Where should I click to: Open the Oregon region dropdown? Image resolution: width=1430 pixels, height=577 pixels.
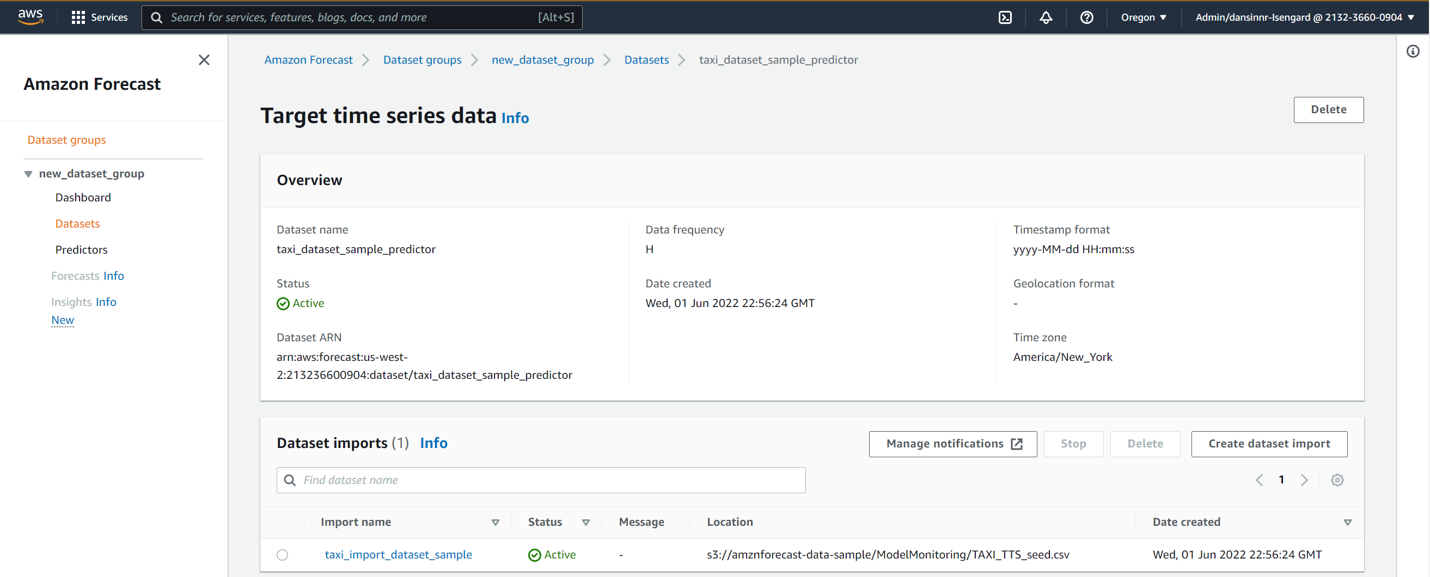click(x=1143, y=17)
